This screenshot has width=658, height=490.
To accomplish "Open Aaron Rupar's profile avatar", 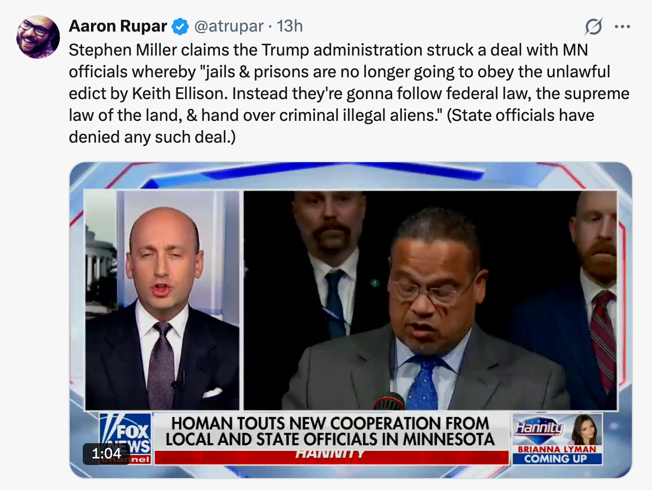I will point(38,37).
